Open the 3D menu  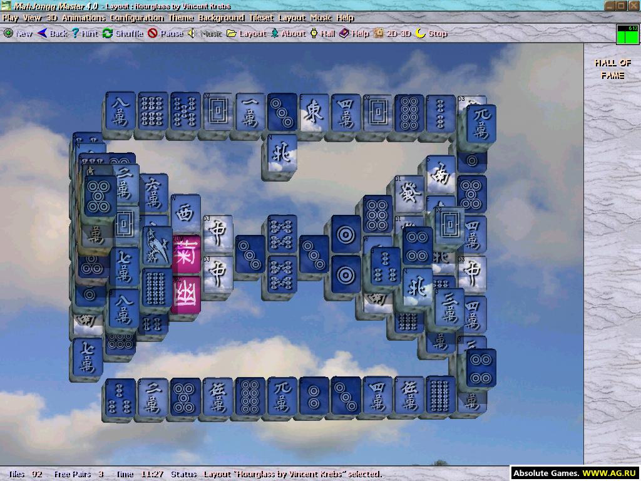coord(51,18)
